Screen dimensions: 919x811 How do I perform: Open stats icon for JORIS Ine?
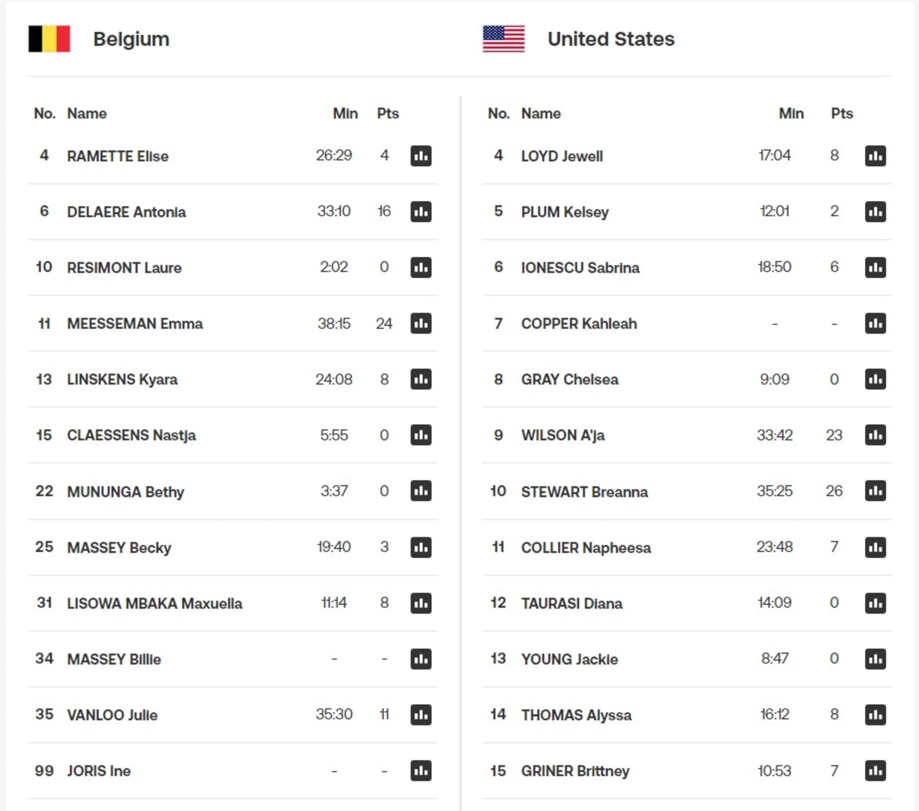click(421, 771)
